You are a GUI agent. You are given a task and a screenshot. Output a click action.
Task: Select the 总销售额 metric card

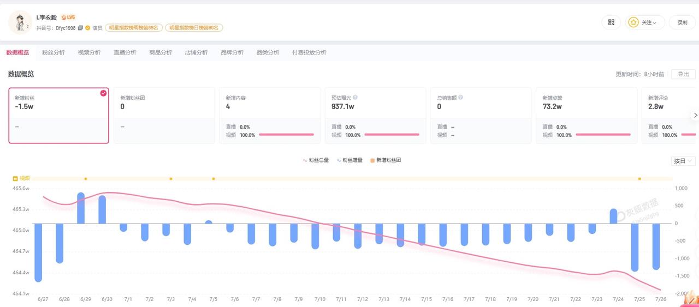pyautogui.click(x=481, y=116)
